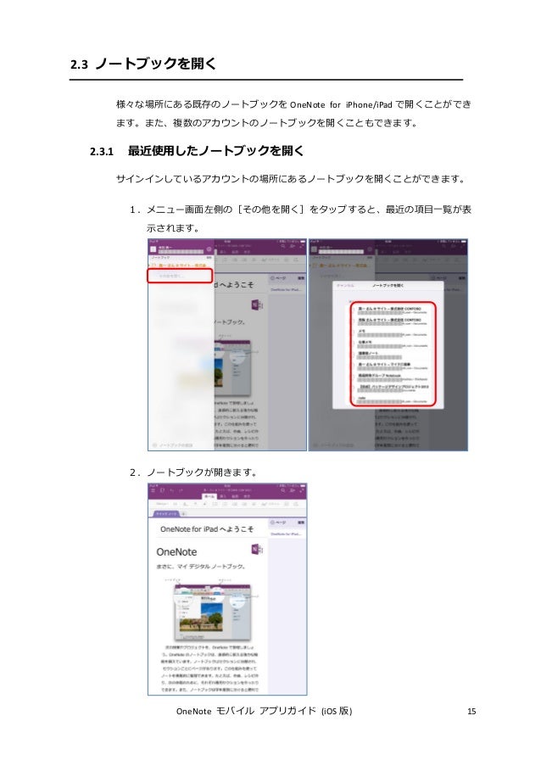This screenshot has height=766, width=541.
Task: Tap add-page plus icon by ページ, bottom screenshot
Action: (x=272, y=523)
